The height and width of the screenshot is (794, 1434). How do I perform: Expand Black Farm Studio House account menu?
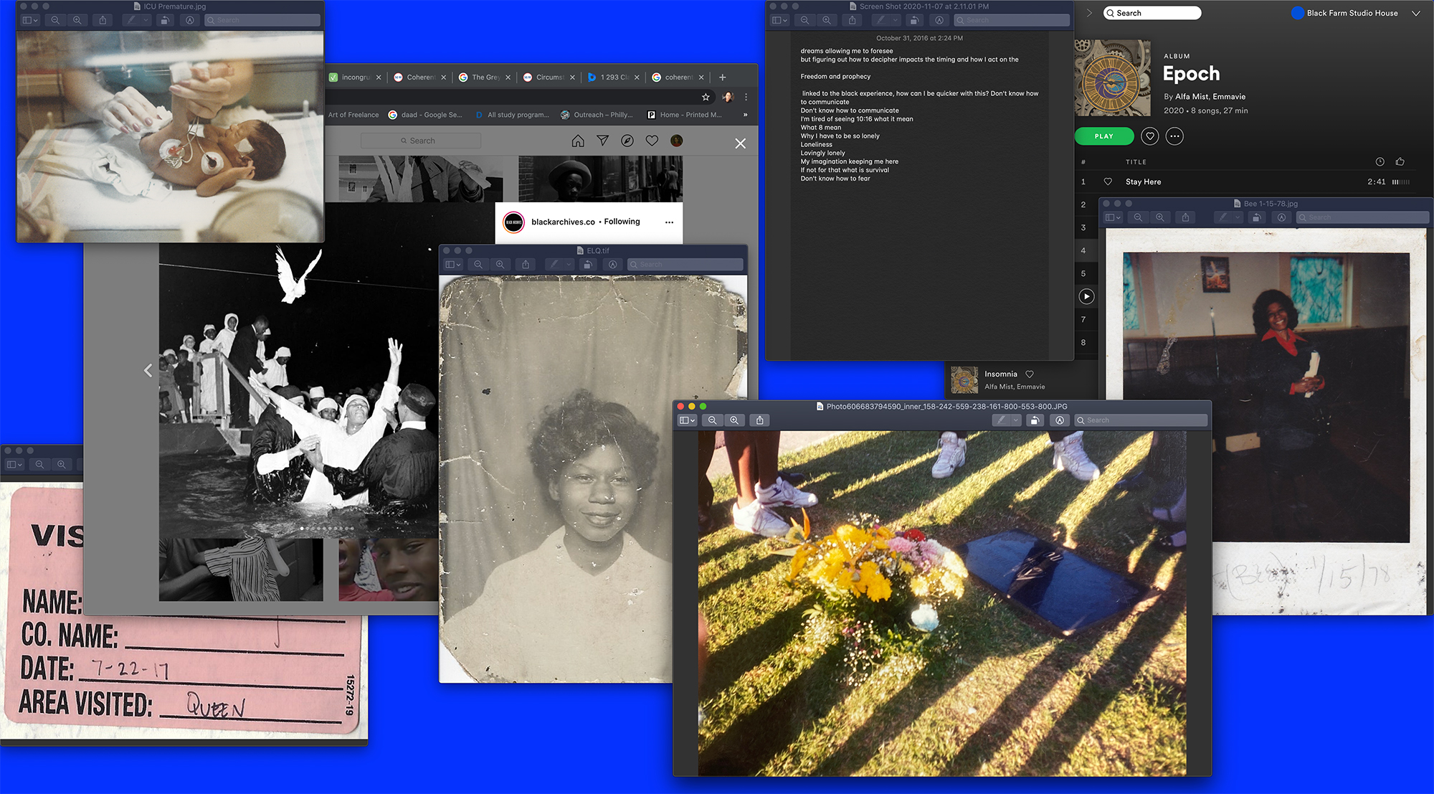(x=1416, y=13)
